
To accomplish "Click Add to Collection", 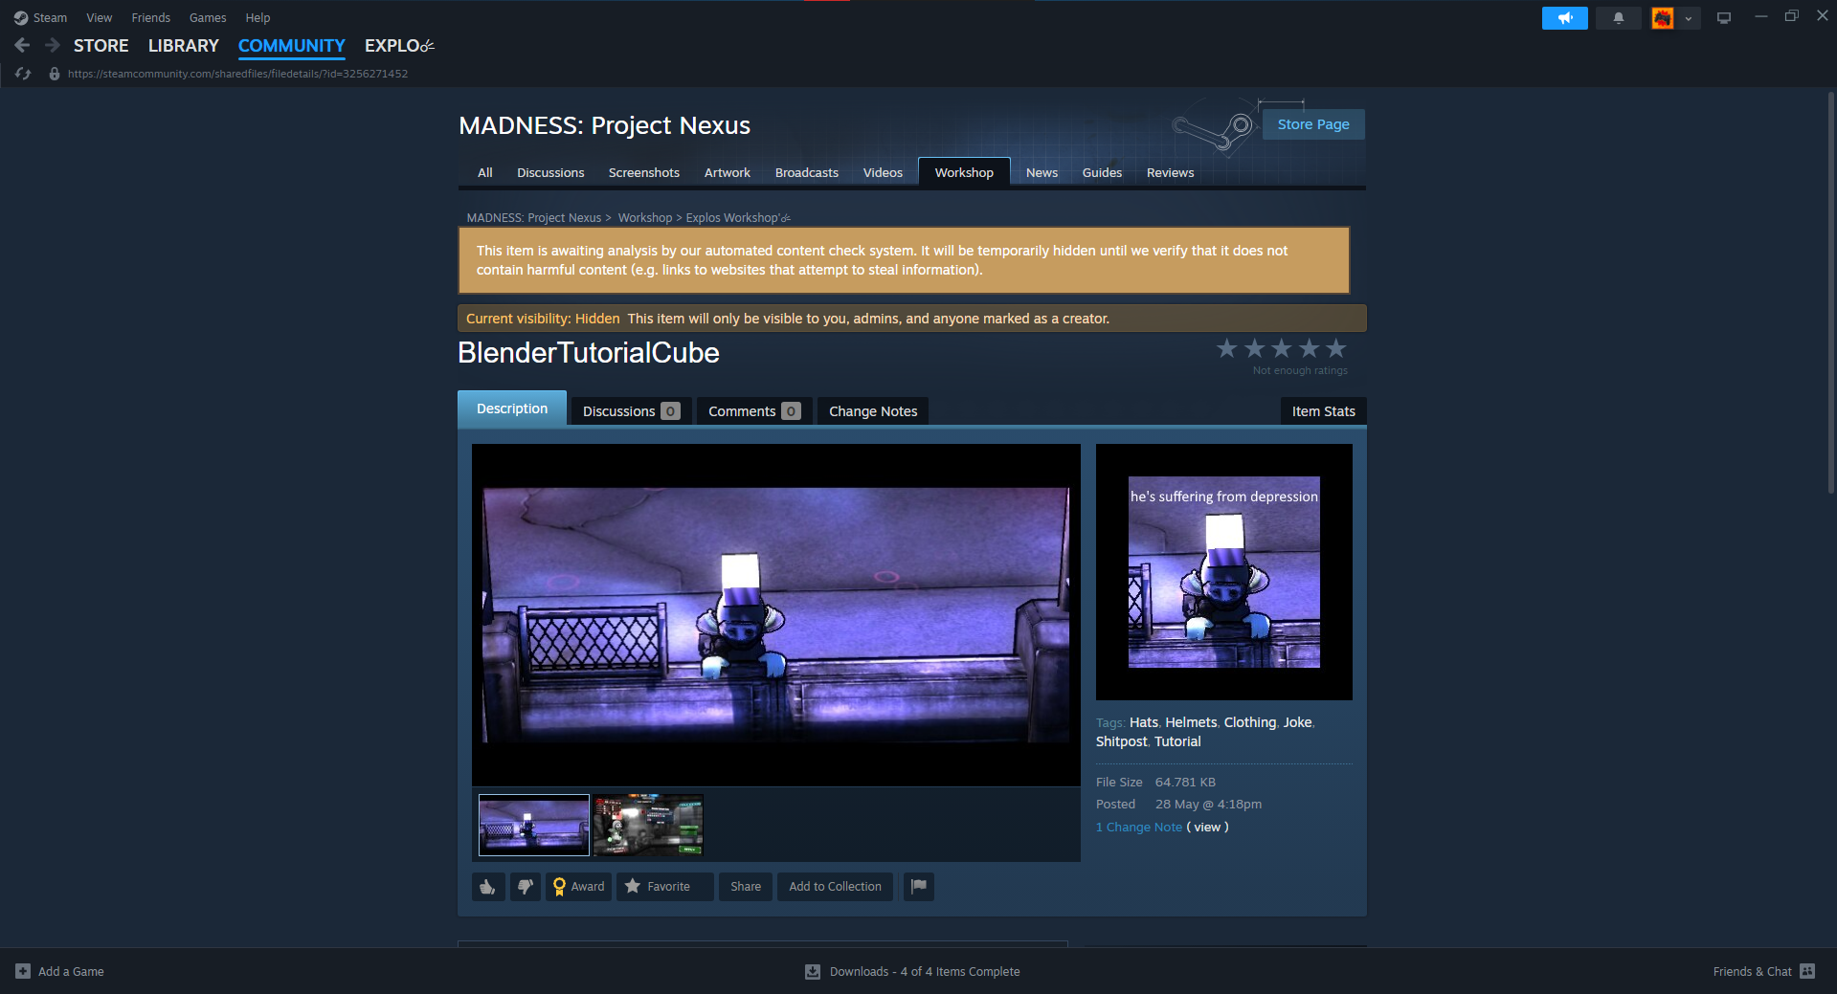I will coord(836,887).
